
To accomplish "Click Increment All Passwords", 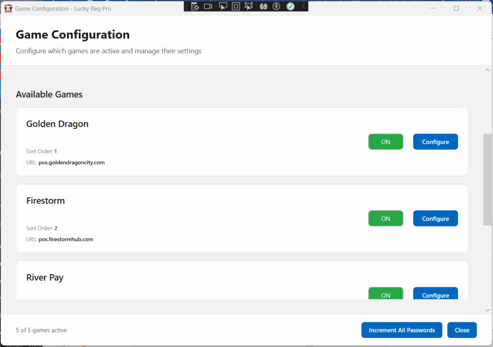I will coord(402,330).
